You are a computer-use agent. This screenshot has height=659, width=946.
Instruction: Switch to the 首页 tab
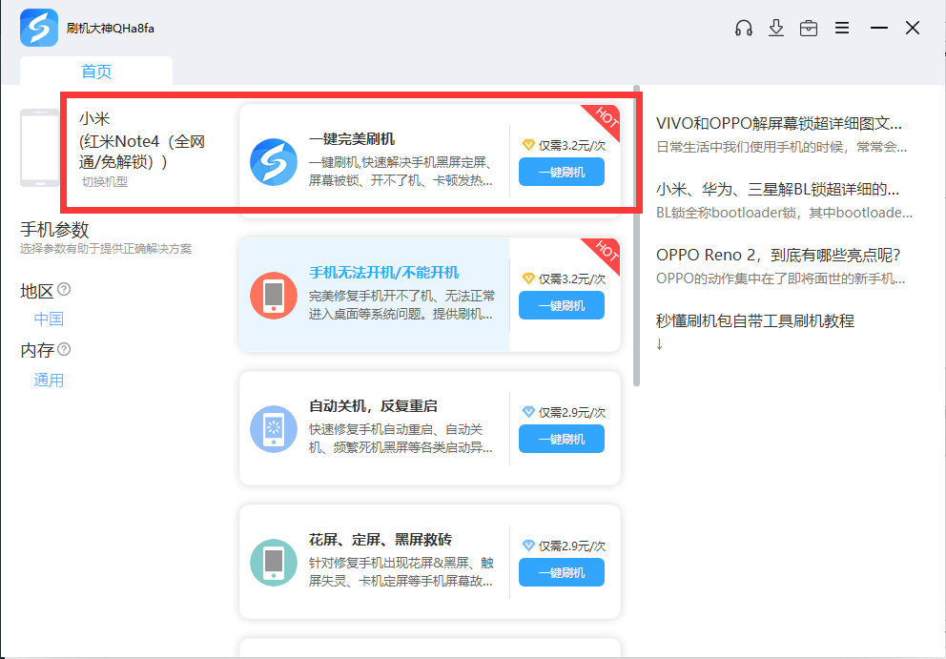pos(96,72)
